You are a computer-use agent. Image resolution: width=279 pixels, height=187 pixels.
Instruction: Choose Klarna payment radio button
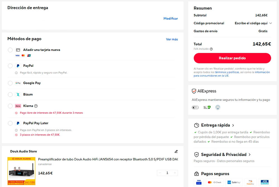tap(10, 106)
